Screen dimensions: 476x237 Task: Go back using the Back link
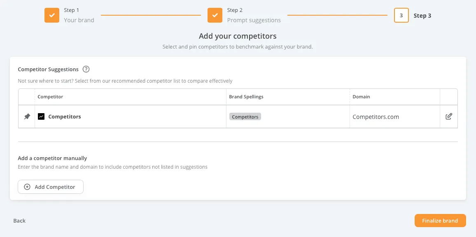click(19, 221)
